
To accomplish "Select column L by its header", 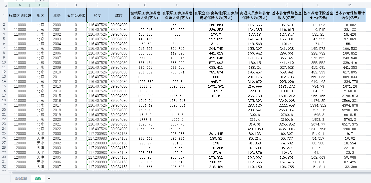I will point(318,5).
